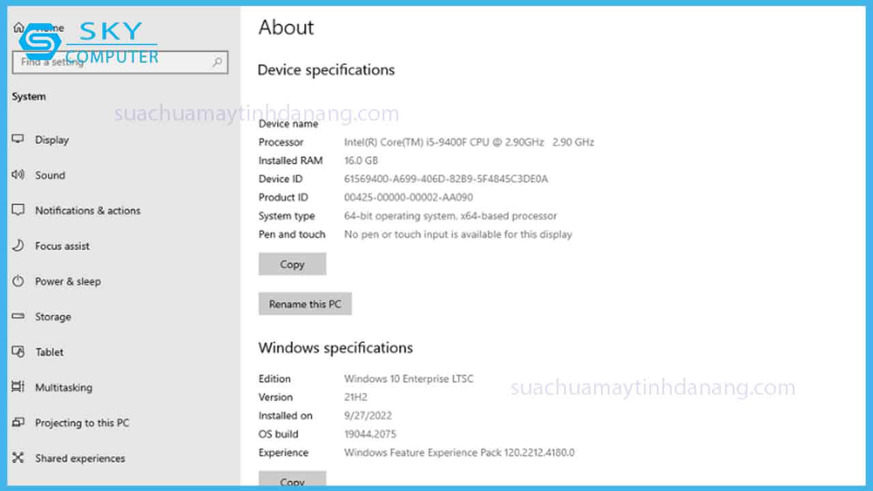Click the Device ID value text
Screen dimensions: 873x491
click(x=445, y=179)
